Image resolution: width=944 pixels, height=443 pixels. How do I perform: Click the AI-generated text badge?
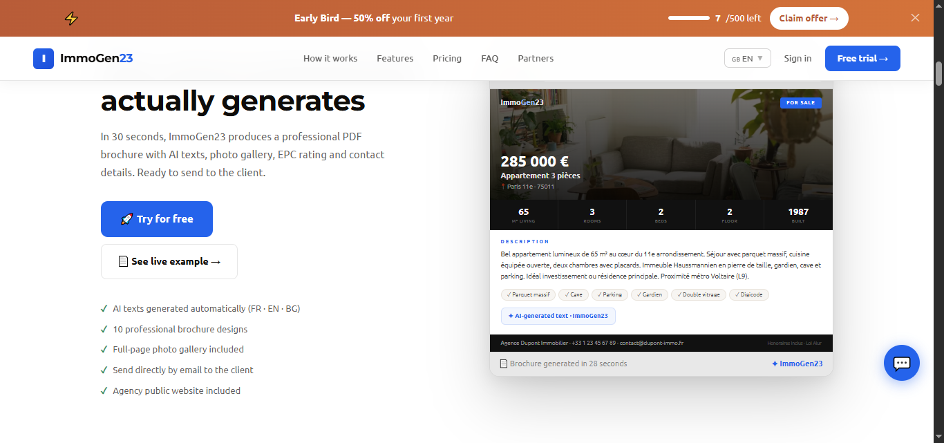[x=558, y=316]
